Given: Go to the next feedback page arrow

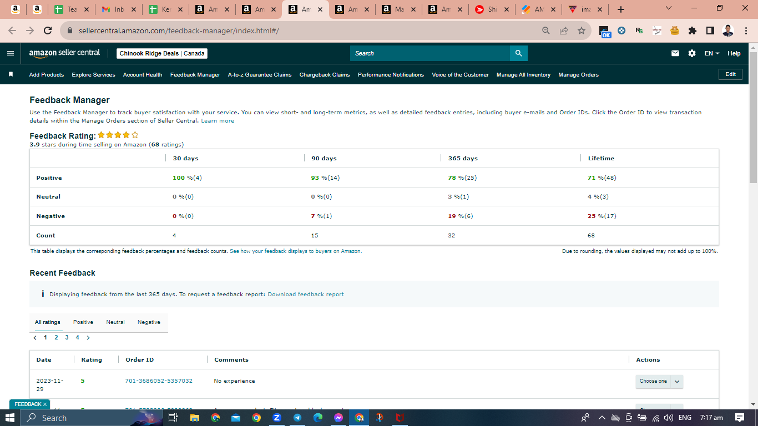Looking at the screenshot, I should click(88, 337).
